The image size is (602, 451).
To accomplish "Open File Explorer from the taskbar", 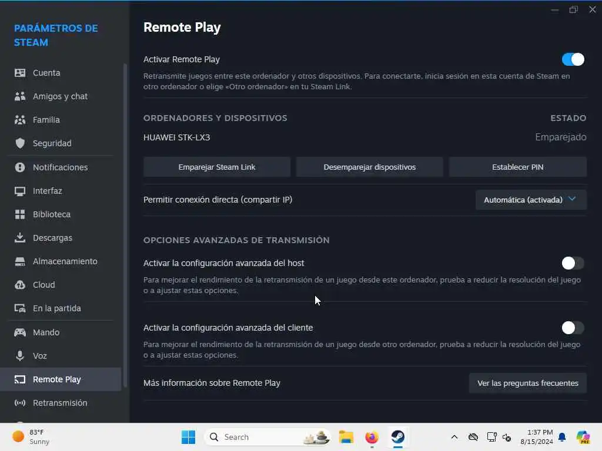I will pos(346,437).
